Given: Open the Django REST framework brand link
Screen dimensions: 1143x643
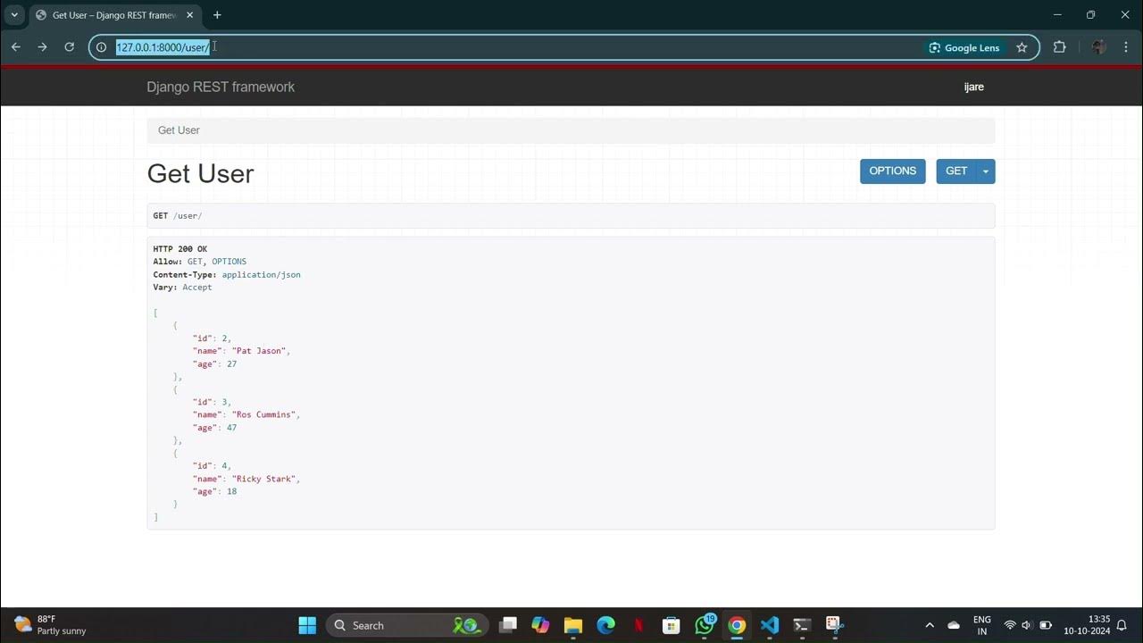Looking at the screenshot, I should pos(221,87).
